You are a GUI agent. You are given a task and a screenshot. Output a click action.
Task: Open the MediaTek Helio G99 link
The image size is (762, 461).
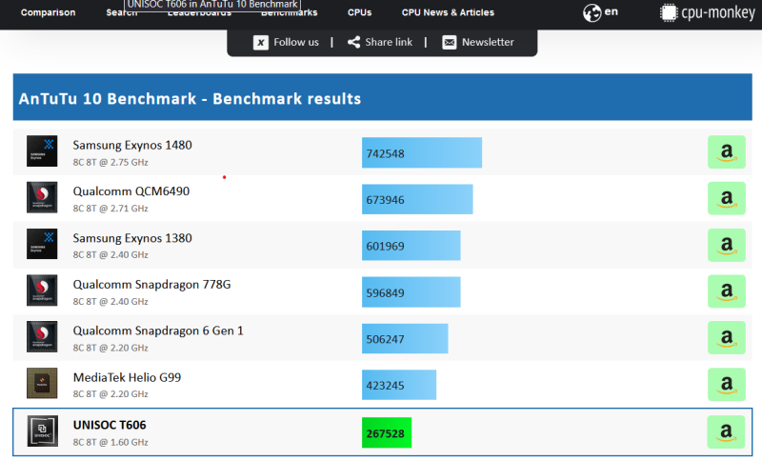click(127, 377)
